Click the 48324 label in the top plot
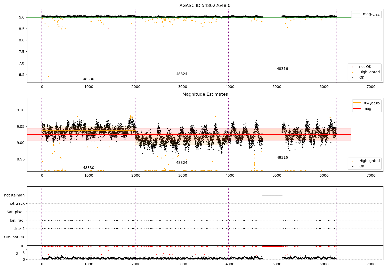The width and height of the screenshot is (387, 270). coord(182,74)
